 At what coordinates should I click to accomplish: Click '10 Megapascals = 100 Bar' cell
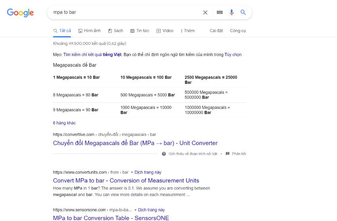(146, 78)
